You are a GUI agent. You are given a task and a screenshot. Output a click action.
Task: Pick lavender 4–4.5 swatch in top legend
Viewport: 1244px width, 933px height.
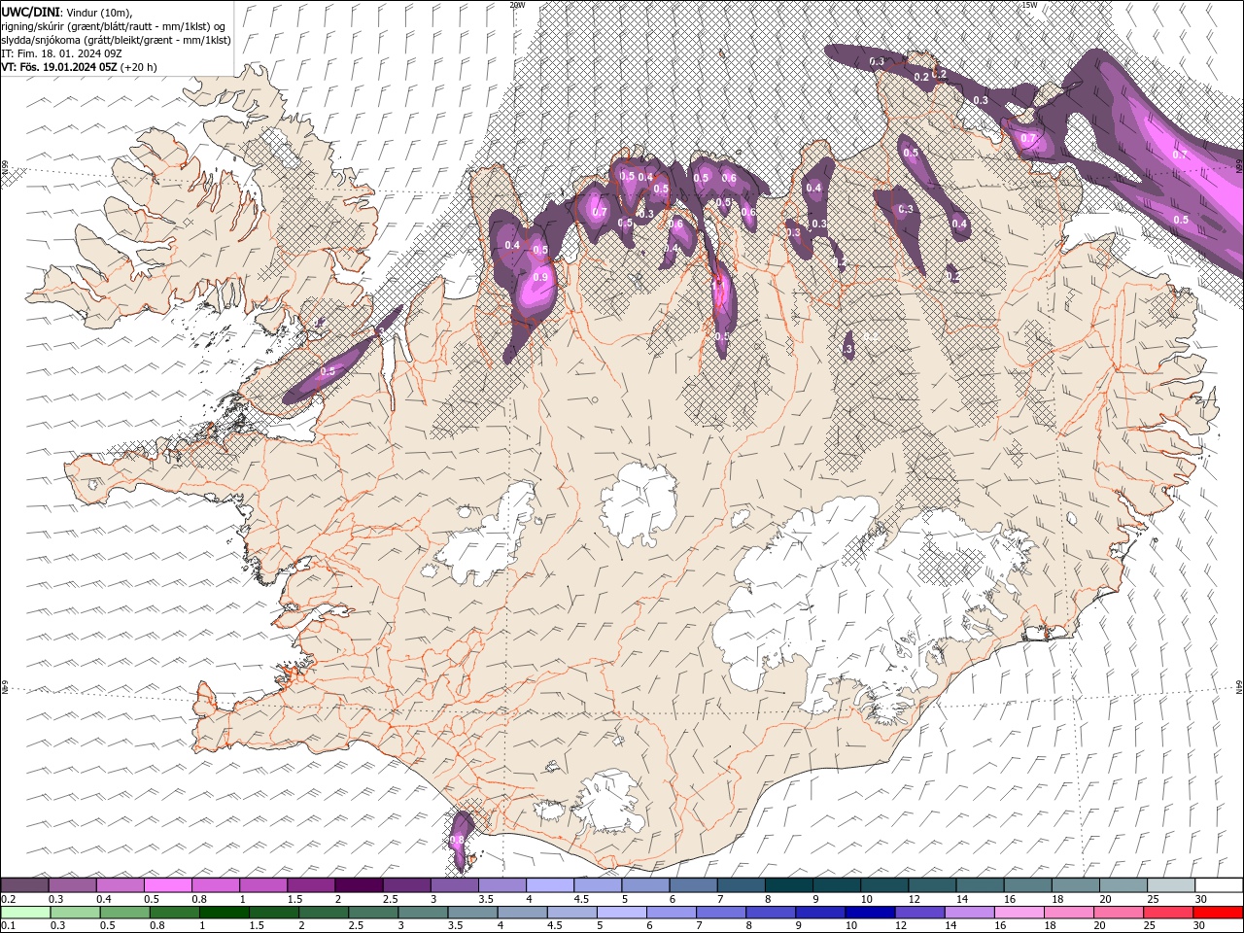coord(548,885)
